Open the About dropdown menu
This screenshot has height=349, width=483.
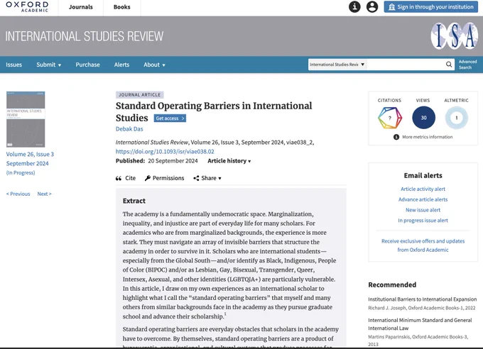(154, 65)
